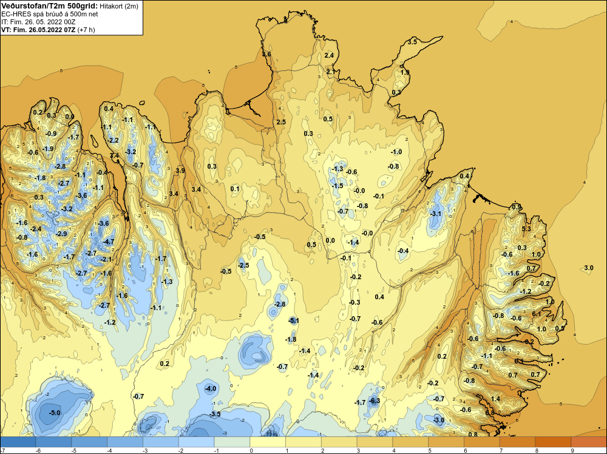607x454 pixels.
Task: Click the positive 0.1 temperature label
Action: (x=235, y=189)
